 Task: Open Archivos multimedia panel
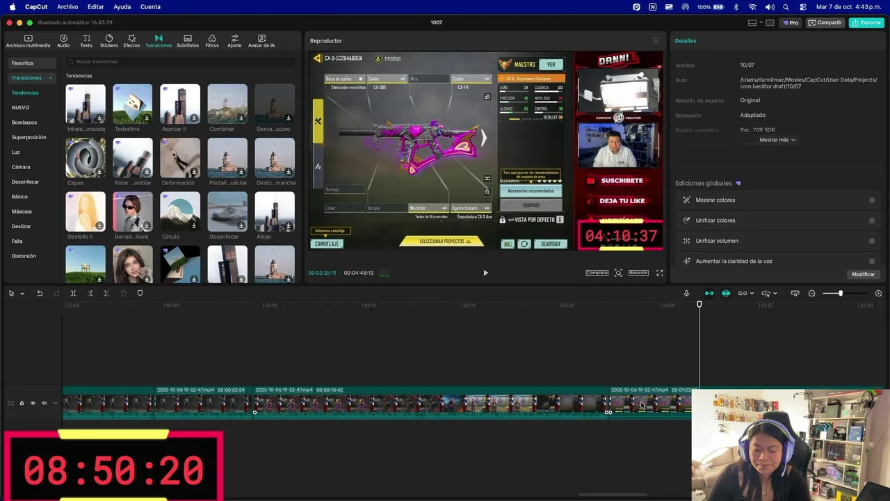coord(28,41)
